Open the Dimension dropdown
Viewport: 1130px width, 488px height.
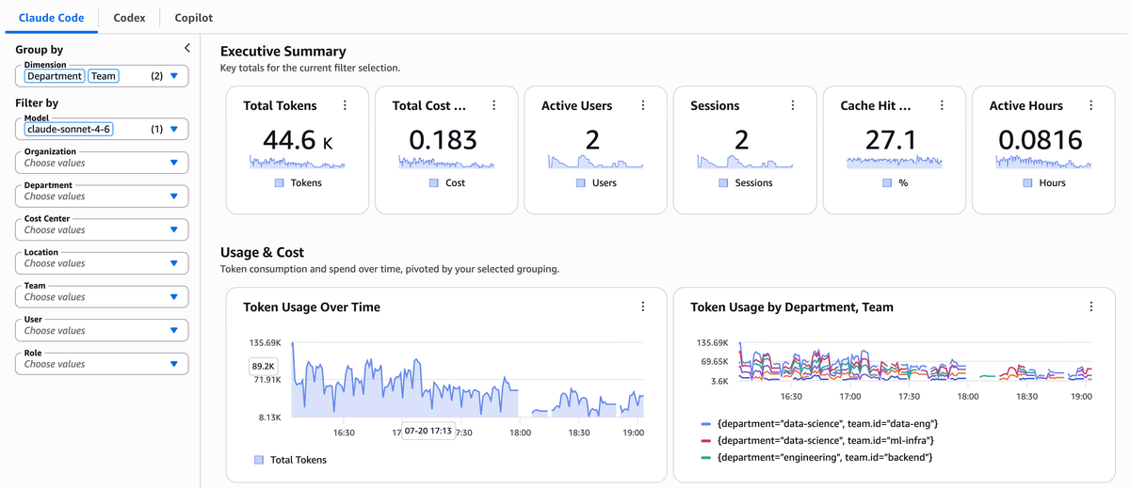tap(102, 76)
